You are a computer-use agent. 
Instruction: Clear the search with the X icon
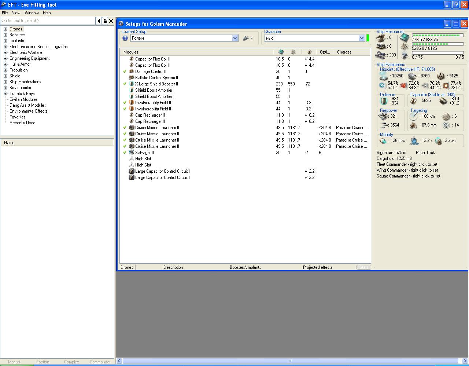(111, 21)
